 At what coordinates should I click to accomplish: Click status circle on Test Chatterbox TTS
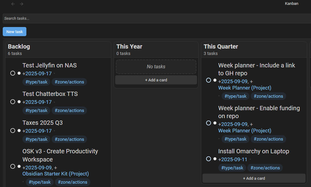coord(13,102)
